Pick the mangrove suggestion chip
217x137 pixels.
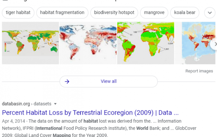tap(154, 13)
